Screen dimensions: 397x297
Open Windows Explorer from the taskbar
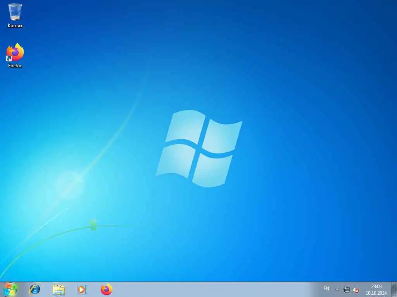point(59,290)
